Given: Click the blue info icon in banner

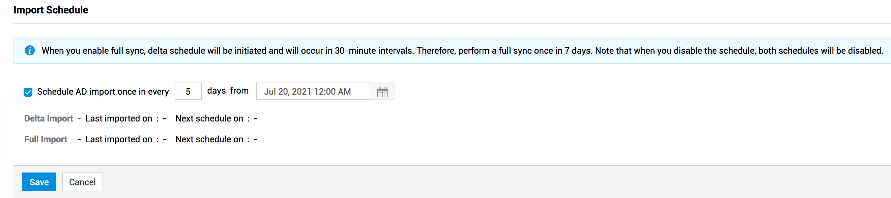Looking at the screenshot, I should (30, 51).
